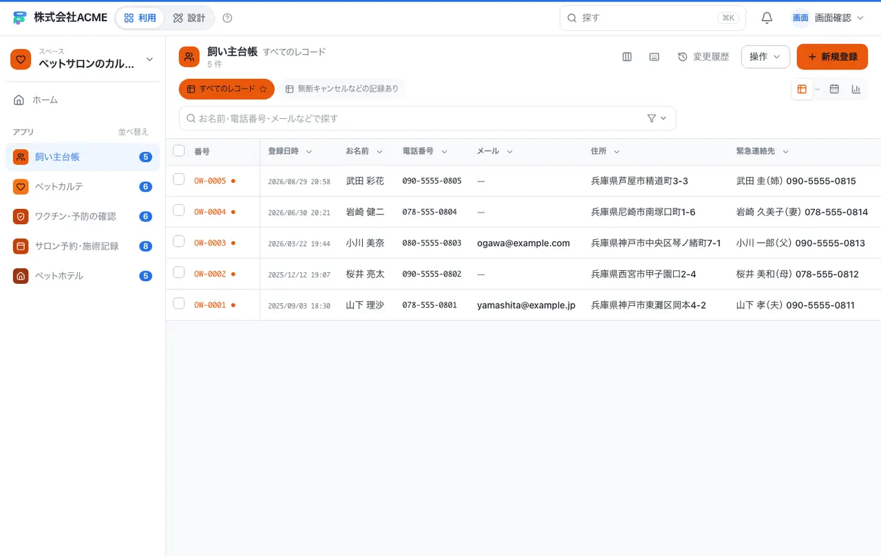Select the すべてのレコード view tab

226,89
